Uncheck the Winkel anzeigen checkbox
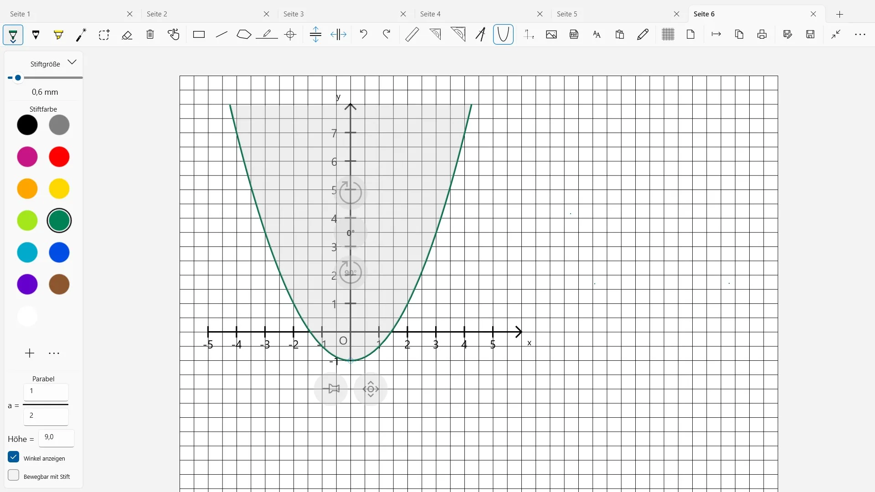875x492 pixels. 14,457
